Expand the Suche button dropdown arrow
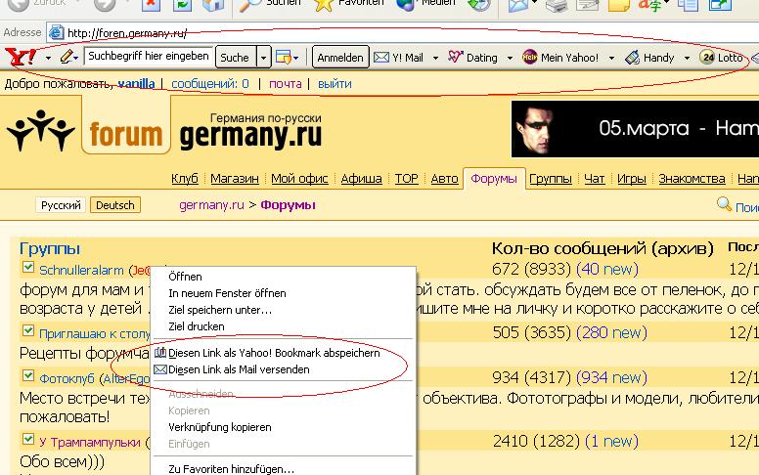The width and height of the screenshot is (759, 475). coord(263,58)
